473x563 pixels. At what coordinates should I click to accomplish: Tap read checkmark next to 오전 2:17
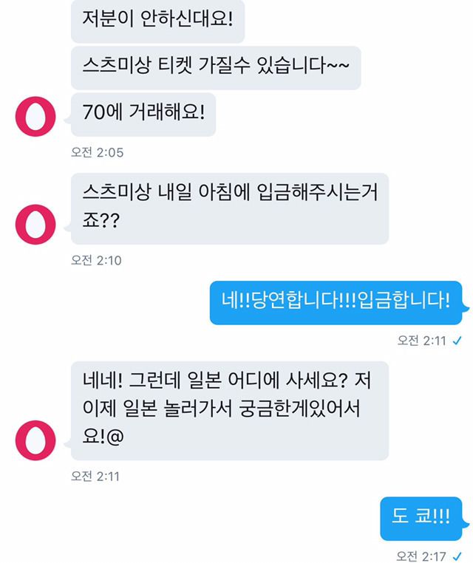457,556
